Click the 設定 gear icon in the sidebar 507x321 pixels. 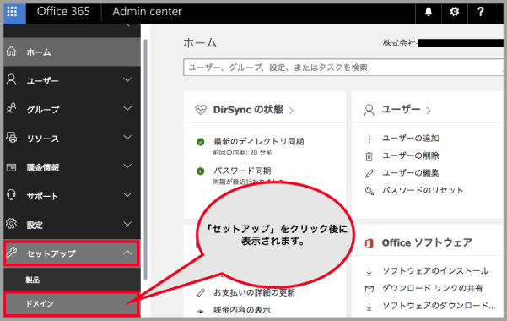click(x=12, y=224)
